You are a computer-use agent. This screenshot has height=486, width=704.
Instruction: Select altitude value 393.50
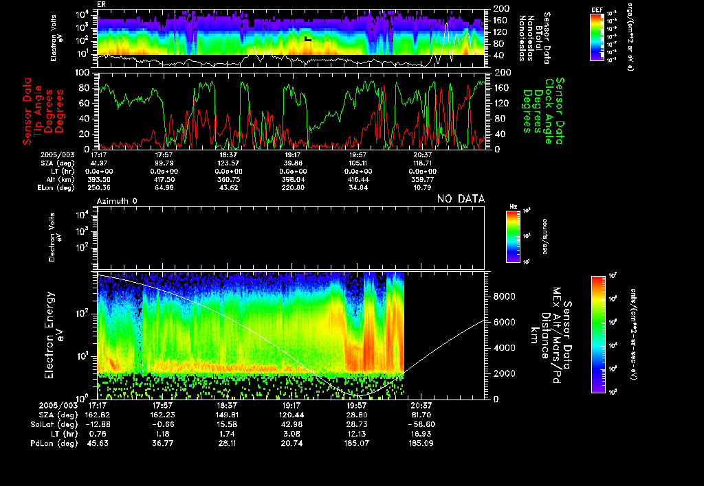point(99,179)
